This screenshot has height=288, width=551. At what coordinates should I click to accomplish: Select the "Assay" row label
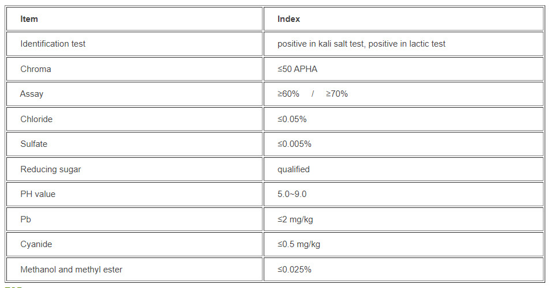coord(32,94)
